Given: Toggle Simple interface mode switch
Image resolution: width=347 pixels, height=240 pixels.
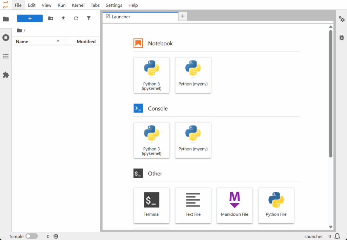Looking at the screenshot, I should coord(32,236).
